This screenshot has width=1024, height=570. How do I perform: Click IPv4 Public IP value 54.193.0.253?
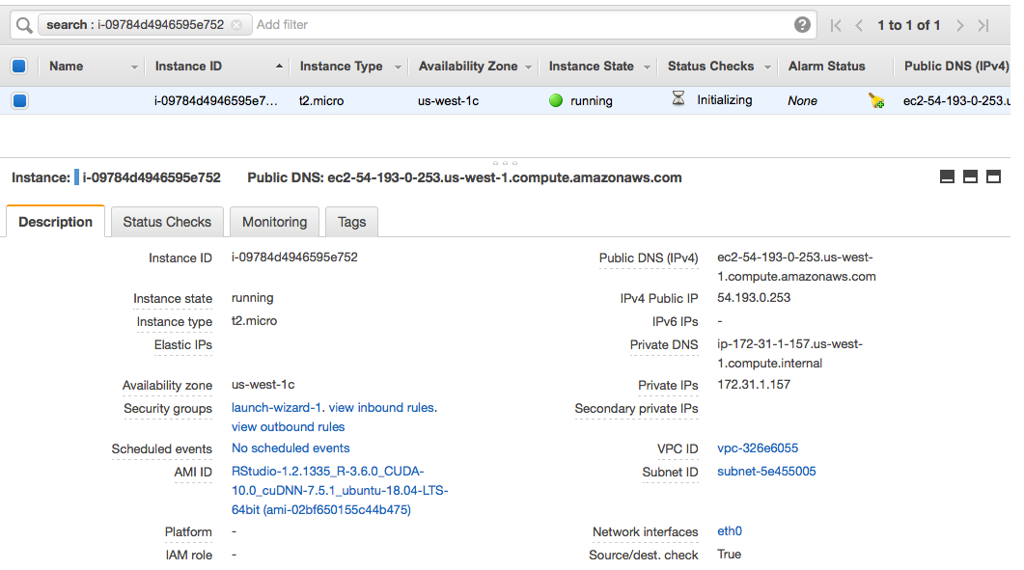pyautogui.click(x=754, y=298)
